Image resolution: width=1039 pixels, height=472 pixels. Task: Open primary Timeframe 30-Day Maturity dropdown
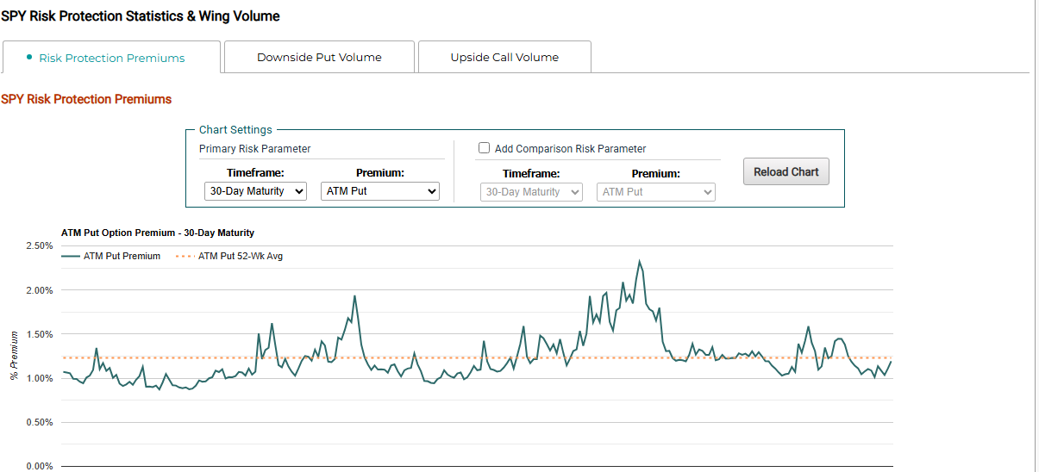[256, 191]
